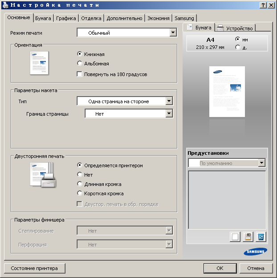Click the page orientation preview icon
277x278 pixels.
(x=39, y=63)
